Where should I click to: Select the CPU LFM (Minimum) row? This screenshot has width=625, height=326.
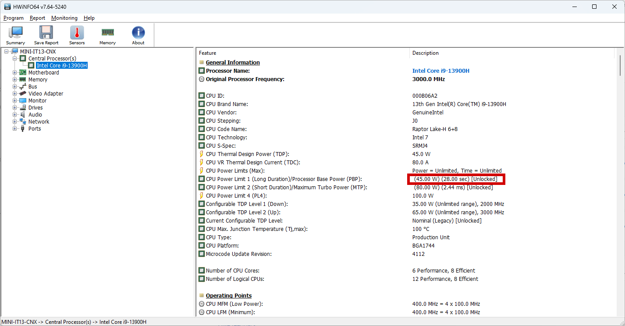405,312
